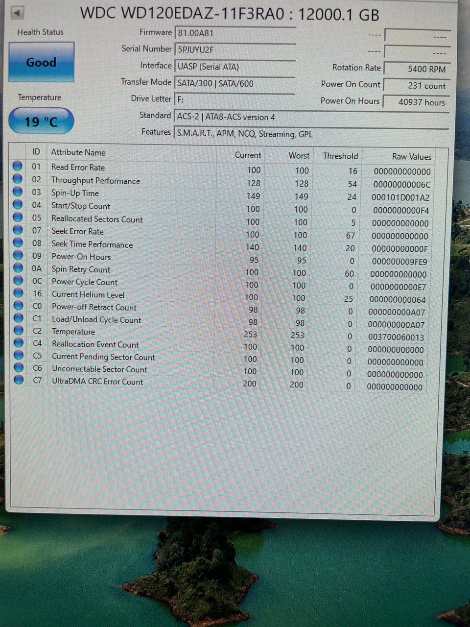This screenshot has width=470, height=627.
Task: Select the Throughput Performance attribute name
Action: tap(95, 180)
